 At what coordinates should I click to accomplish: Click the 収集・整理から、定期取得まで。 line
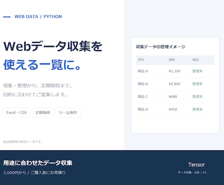click(x=37, y=86)
